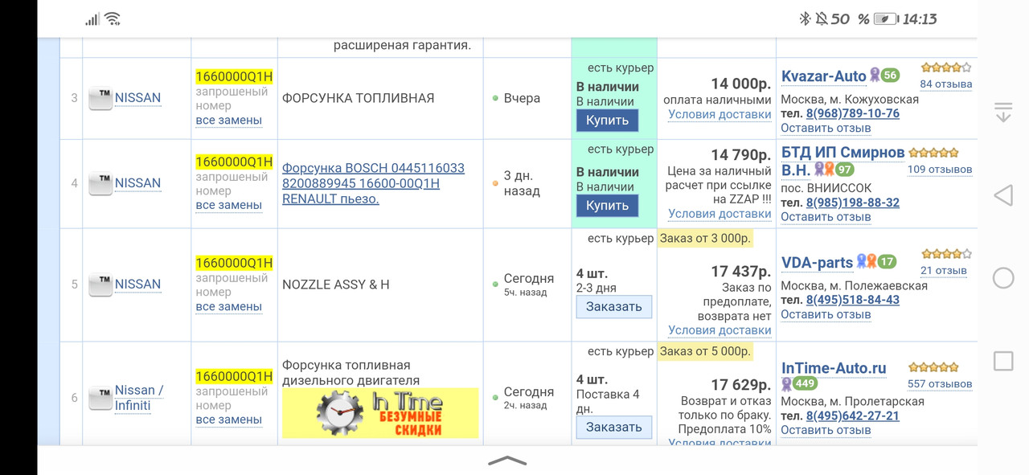
Task: Click the rating badge 17 beside VDA-parts
Action: point(887,261)
